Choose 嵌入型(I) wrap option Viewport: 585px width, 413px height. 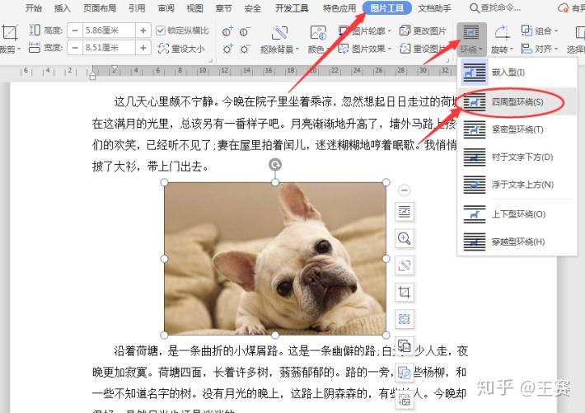click(x=517, y=73)
